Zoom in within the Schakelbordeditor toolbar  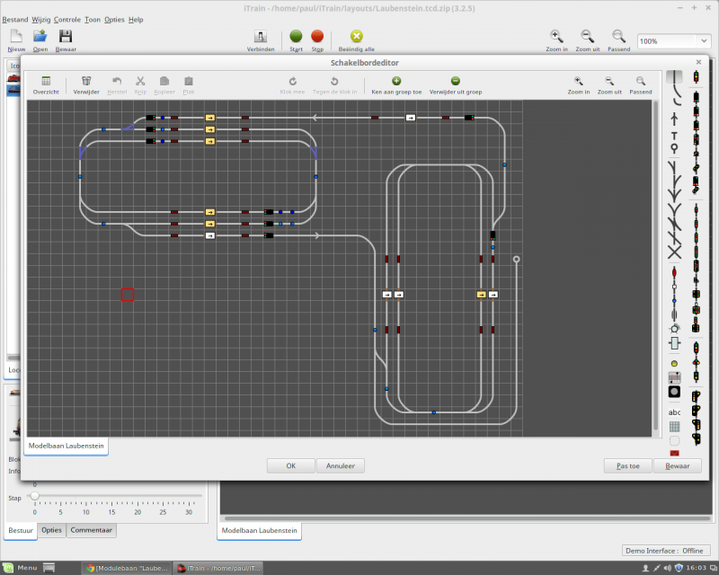point(579,85)
